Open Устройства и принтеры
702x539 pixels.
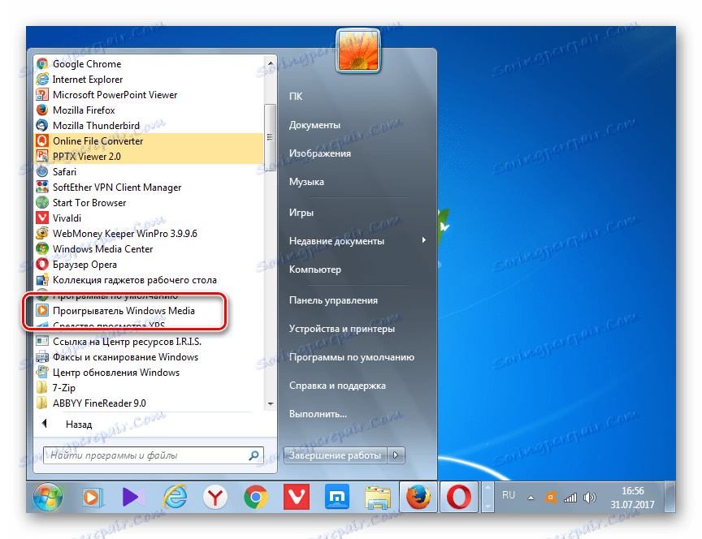(x=341, y=329)
